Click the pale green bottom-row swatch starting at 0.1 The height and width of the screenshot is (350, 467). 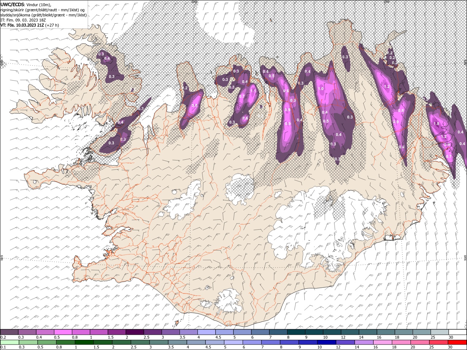pyautogui.click(x=9, y=342)
